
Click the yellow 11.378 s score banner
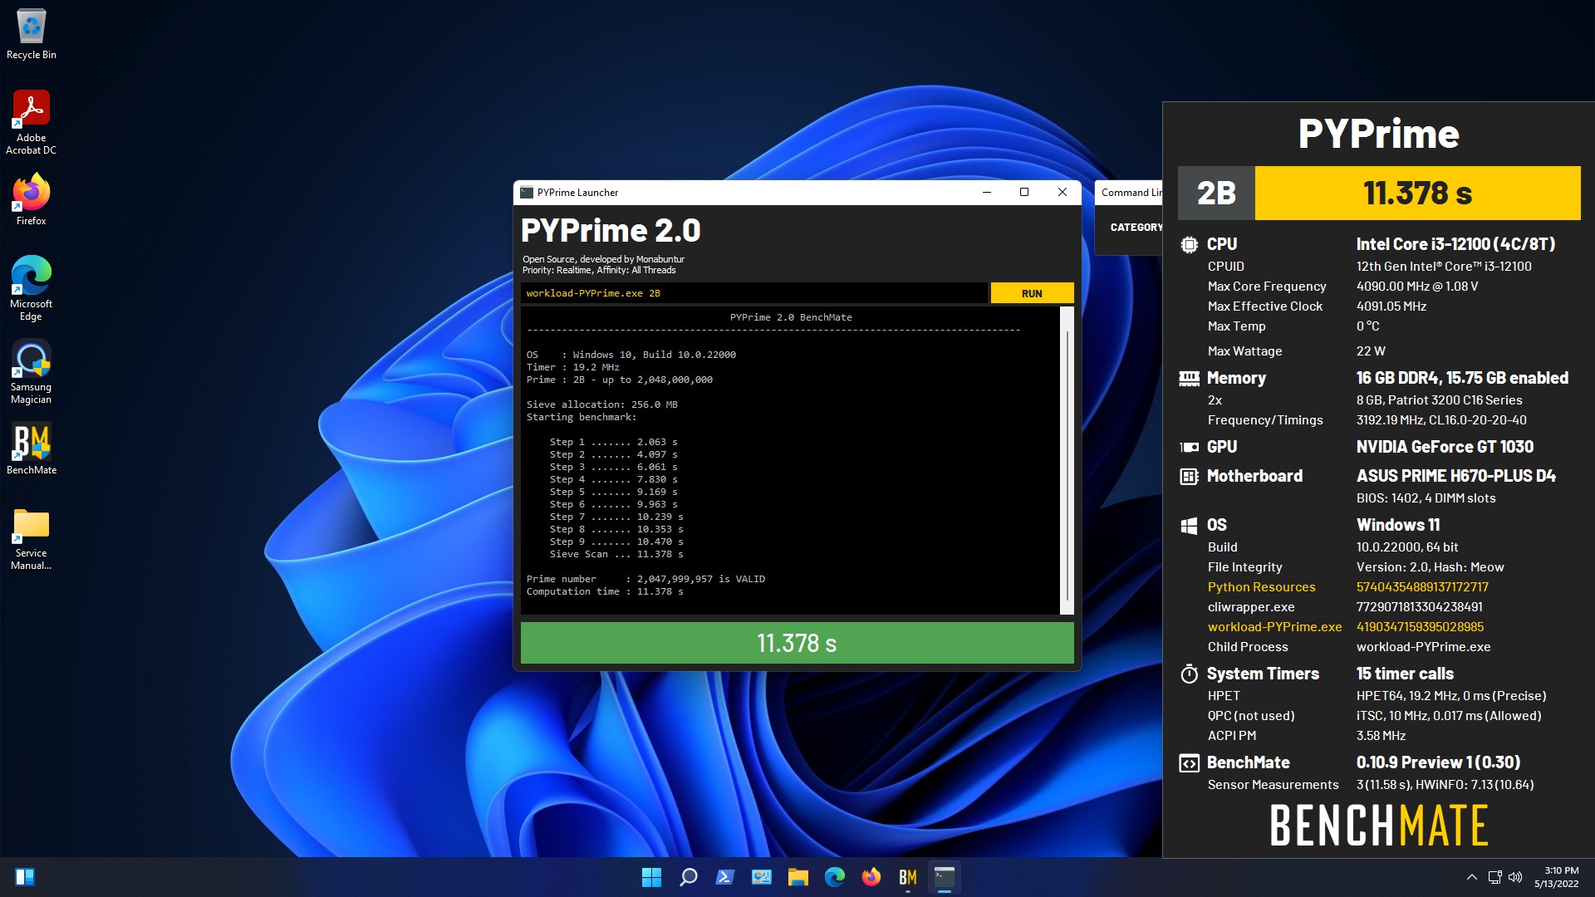tap(1417, 194)
